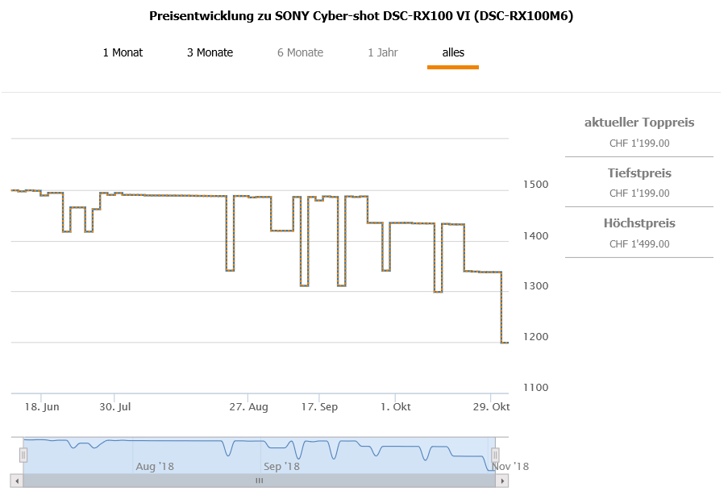Click the 1500 y-axis label
Image resolution: width=728 pixels, height=495 pixels.
(x=536, y=185)
